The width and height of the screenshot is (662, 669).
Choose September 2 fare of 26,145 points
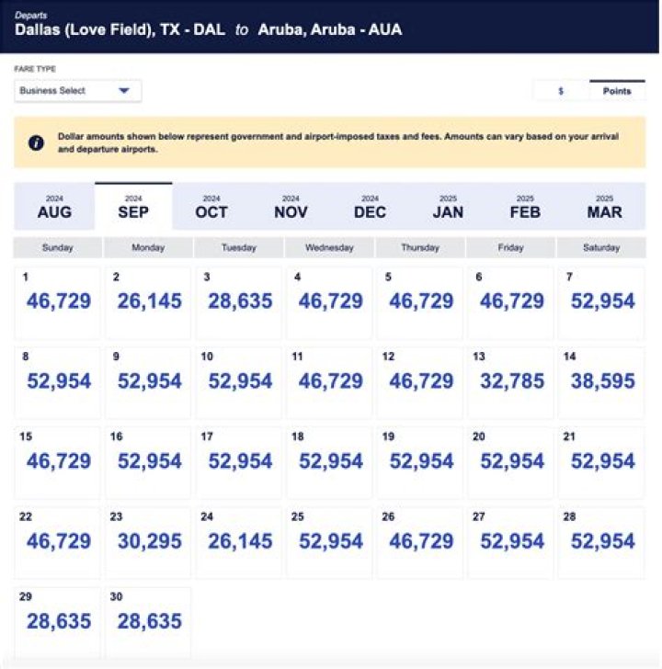click(x=148, y=302)
